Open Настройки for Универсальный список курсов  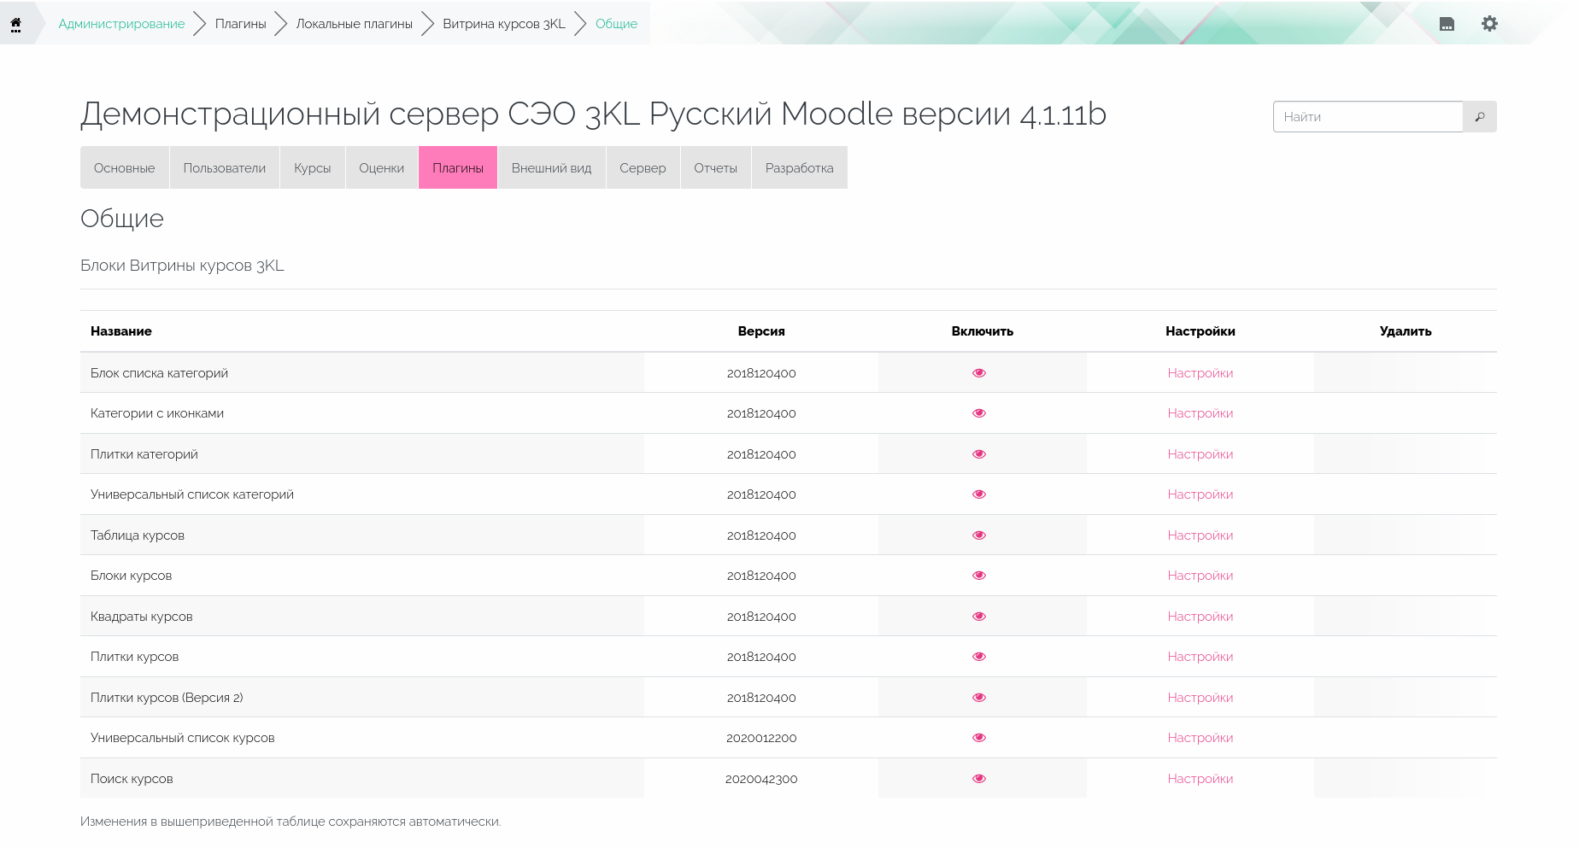click(1200, 738)
